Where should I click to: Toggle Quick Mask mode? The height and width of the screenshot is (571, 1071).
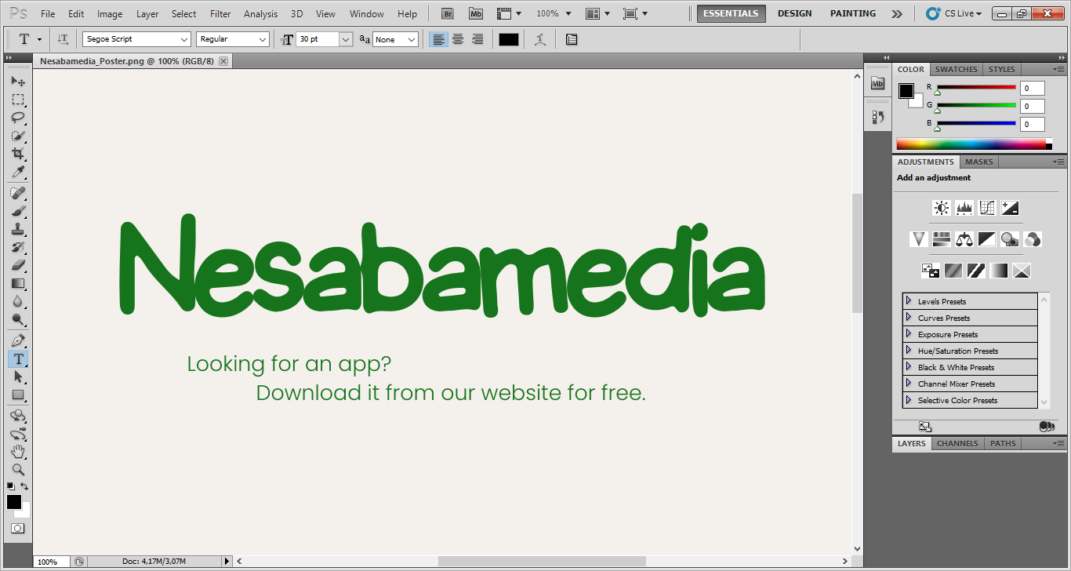click(17, 529)
